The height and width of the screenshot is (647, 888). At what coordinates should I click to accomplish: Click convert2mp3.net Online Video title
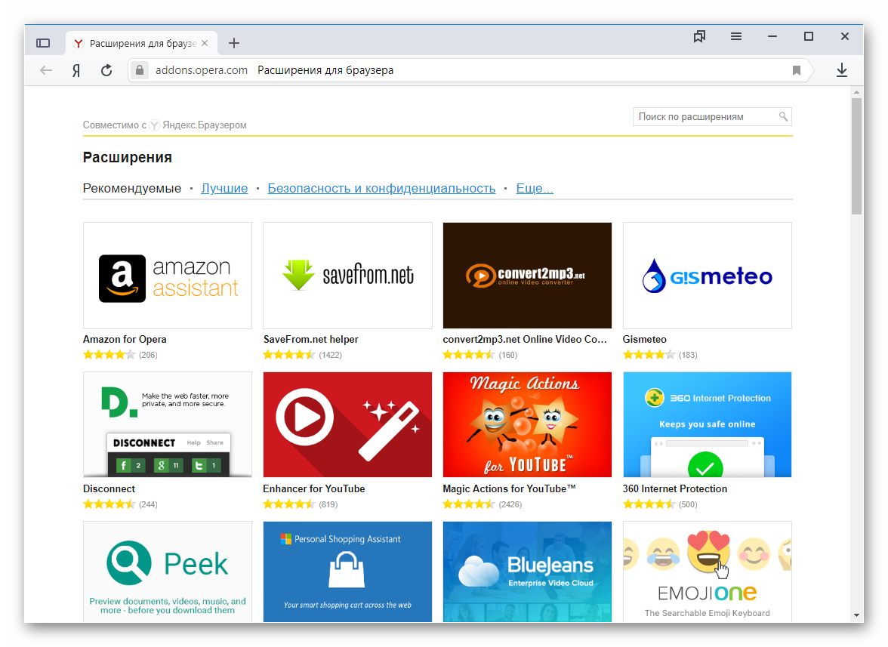coord(524,340)
